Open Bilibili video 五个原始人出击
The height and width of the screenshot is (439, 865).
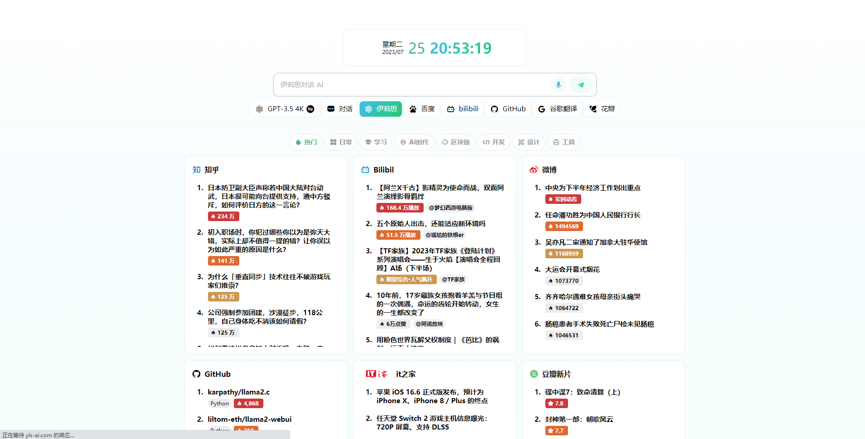[431, 223]
